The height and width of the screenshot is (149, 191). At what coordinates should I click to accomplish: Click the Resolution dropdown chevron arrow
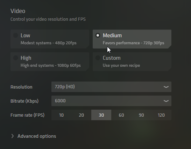tap(166, 87)
